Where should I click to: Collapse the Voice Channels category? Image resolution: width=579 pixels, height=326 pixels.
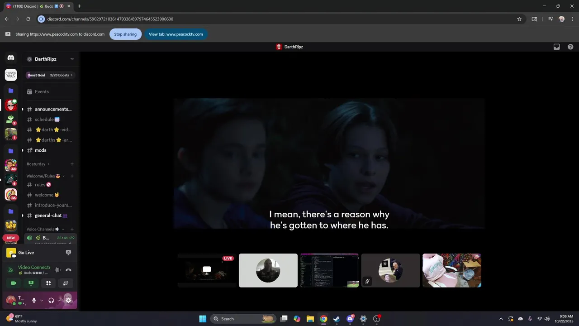click(63, 229)
